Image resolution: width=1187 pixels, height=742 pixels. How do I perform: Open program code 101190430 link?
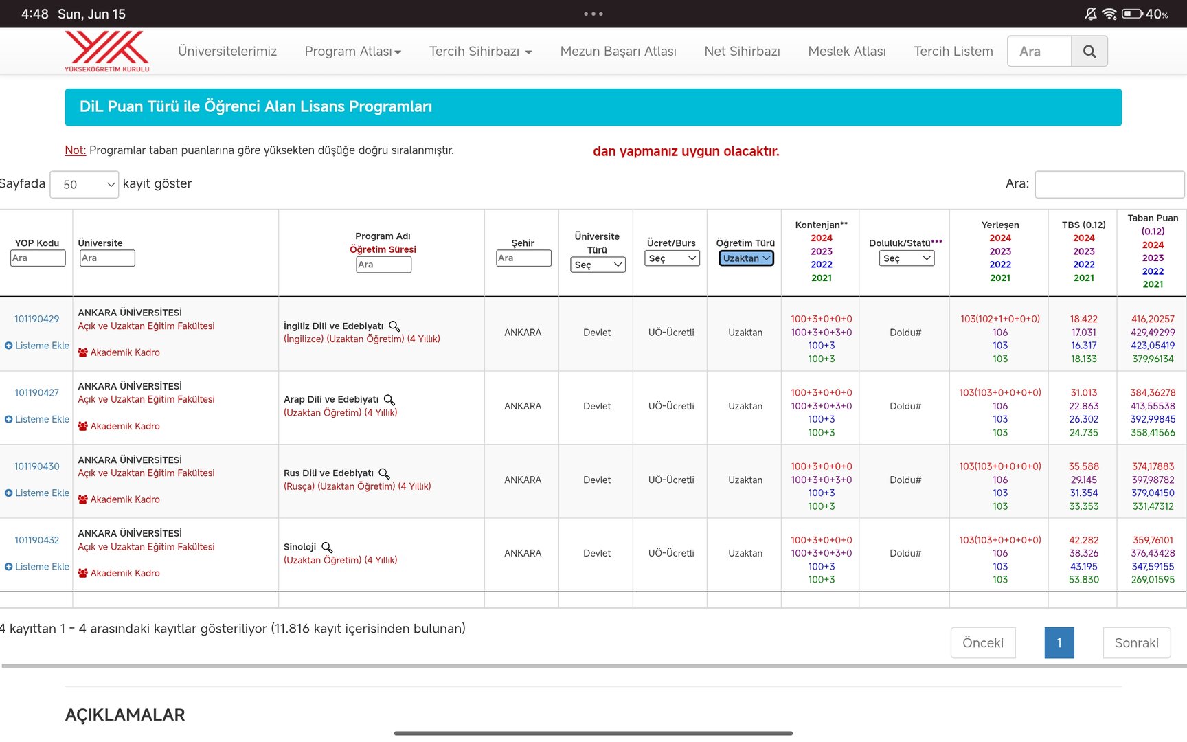pos(37,466)
